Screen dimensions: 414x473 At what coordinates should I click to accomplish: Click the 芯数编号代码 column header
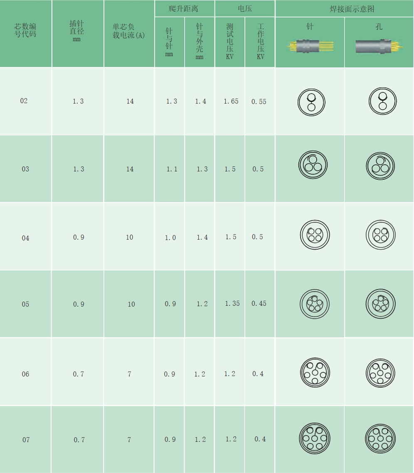25,30
